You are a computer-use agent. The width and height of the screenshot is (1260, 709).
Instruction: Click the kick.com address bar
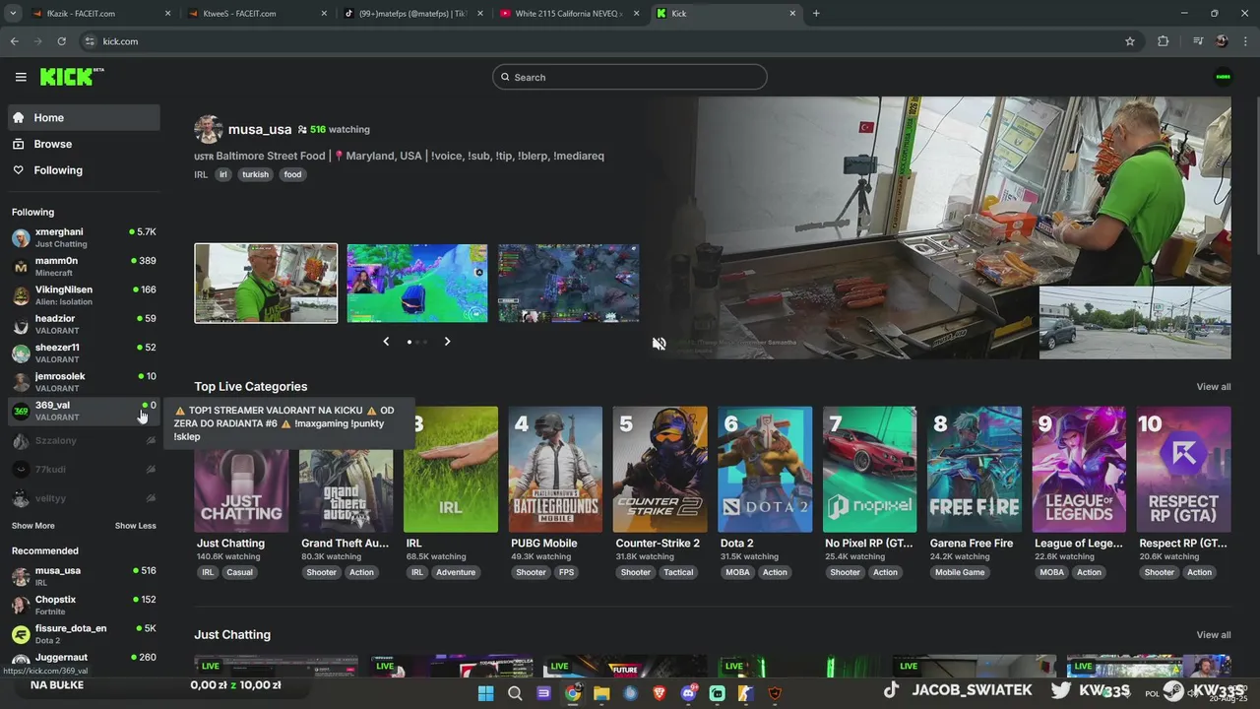(x=600, y=41)
